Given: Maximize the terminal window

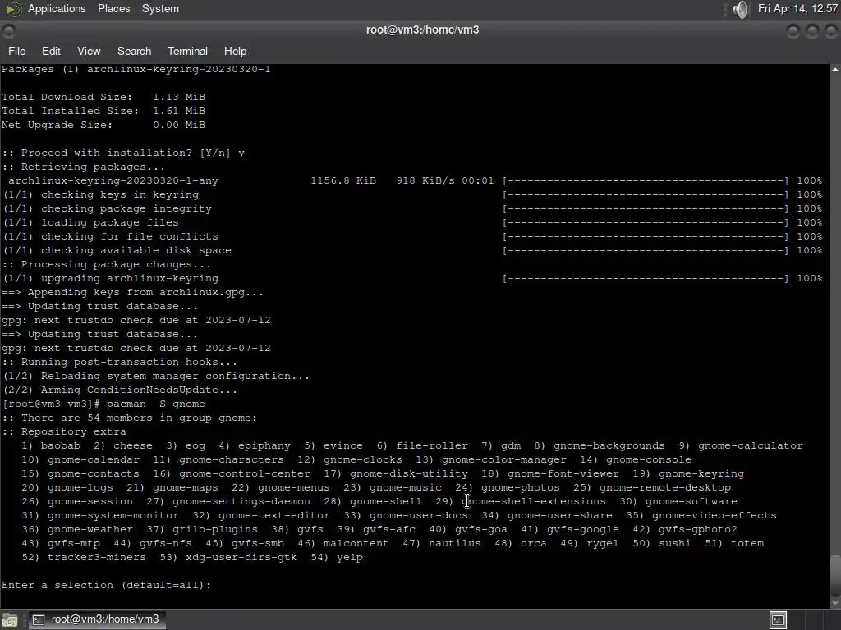Looking at the screenshot, I should [x=812, y=31].
